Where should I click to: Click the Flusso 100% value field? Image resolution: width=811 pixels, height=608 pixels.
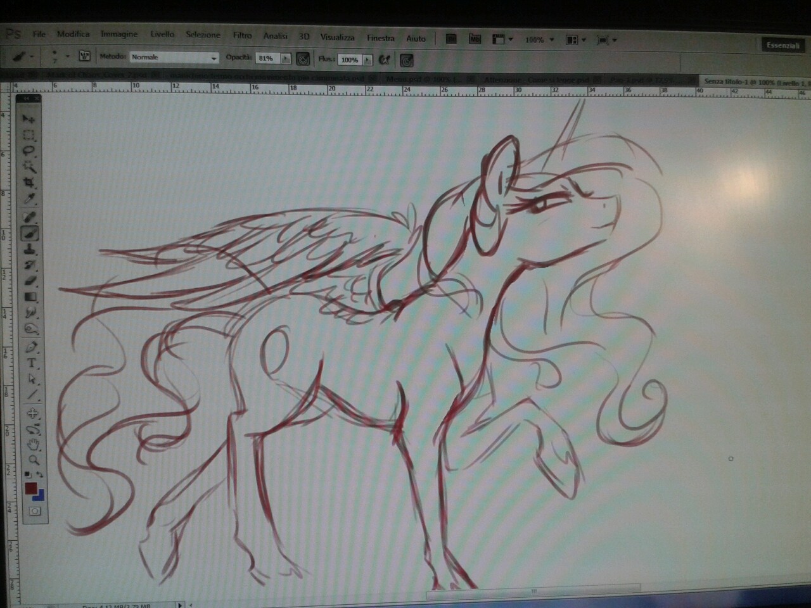click(349, 60)
